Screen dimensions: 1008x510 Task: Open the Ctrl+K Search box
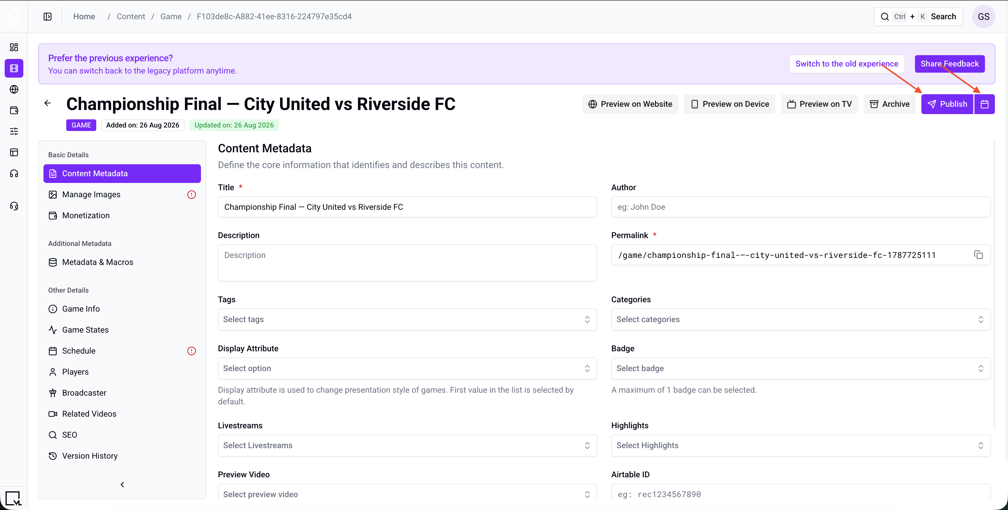pyautogui.click(x=918, y=16)
